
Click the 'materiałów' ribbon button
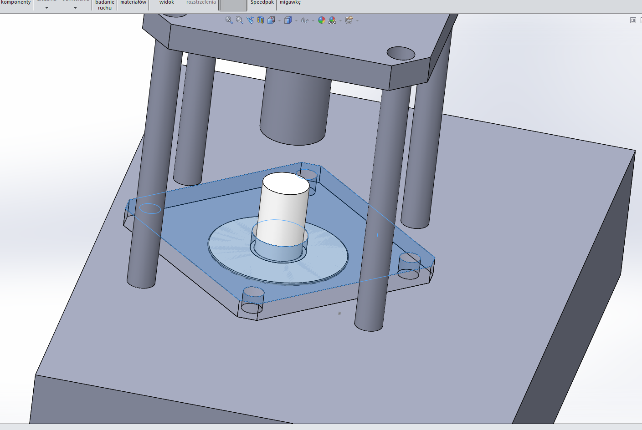[x=133, y=3]
